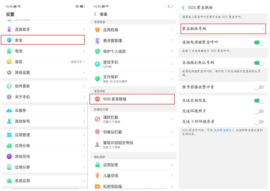This screenshot has height=191, width=270.
Task: Open 我的紧急联系人 blue link
Action: pos(224,130)
